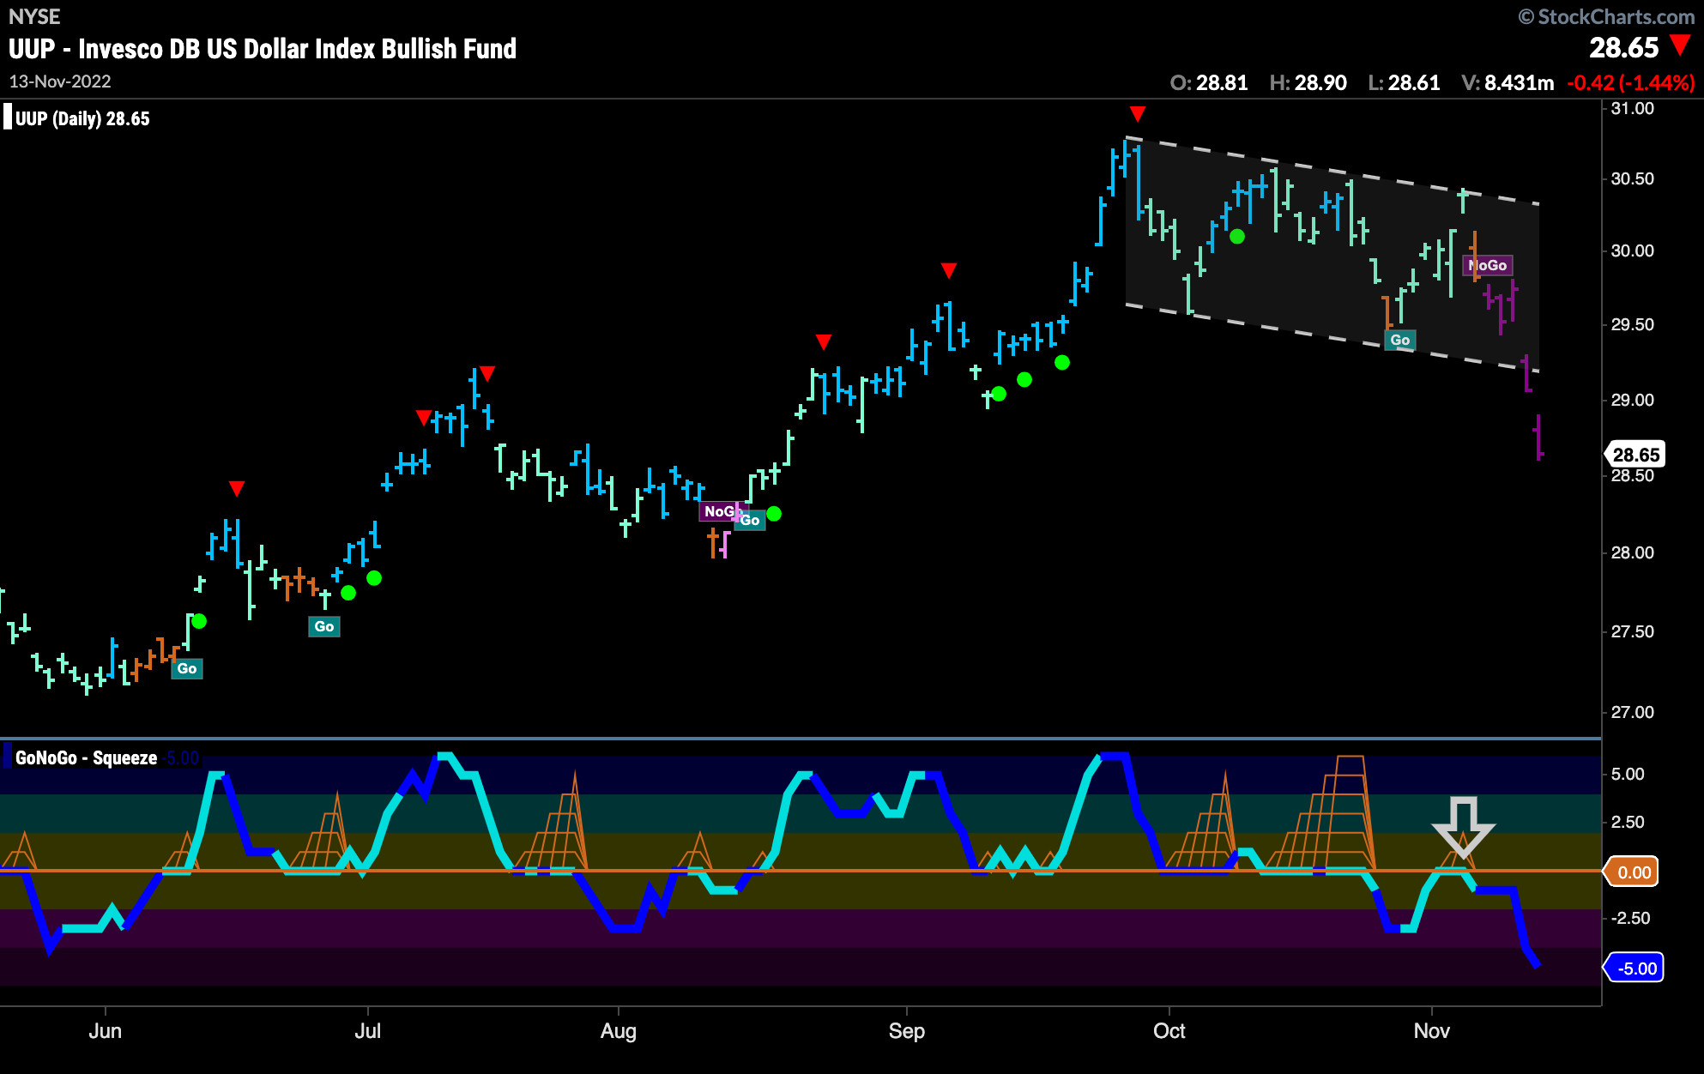Click the Jun label on the time axis
Image resolution: width=1704 pixels, height=1074 pixels.
105,1030
